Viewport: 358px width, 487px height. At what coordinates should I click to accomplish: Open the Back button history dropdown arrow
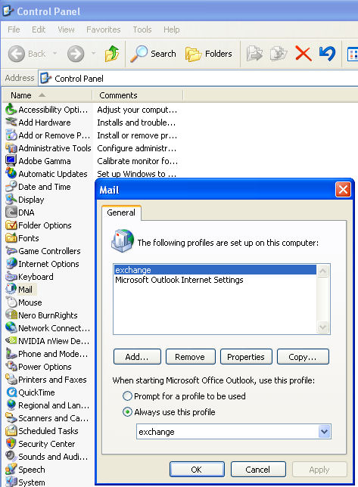coord(54,54)
